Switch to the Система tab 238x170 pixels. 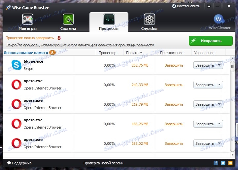(68, 22)
